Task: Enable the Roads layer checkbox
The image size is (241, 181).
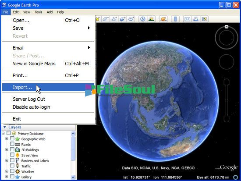Action: click(x=12, y=144)
